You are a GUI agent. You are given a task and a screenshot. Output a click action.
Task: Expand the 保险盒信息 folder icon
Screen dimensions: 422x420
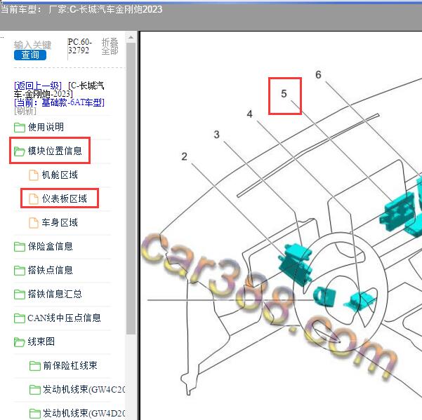(x=20, y=247)
